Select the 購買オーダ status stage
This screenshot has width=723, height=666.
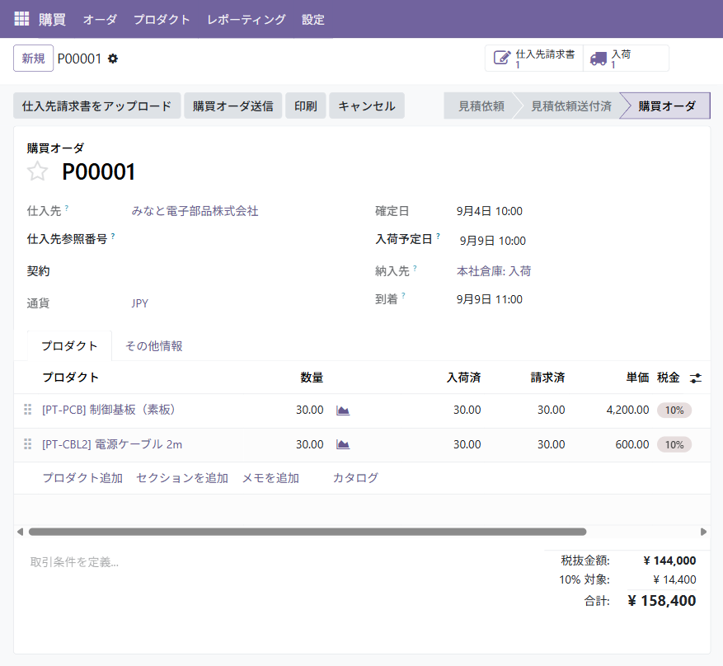[667, 106]
